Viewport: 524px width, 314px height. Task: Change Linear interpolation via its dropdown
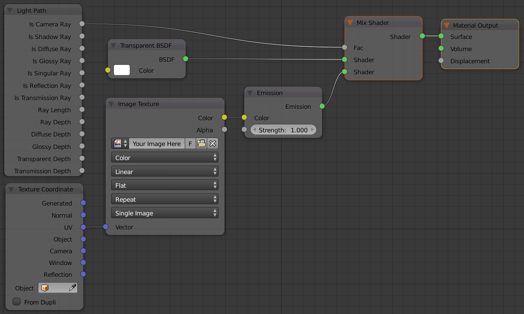(165, 171)
